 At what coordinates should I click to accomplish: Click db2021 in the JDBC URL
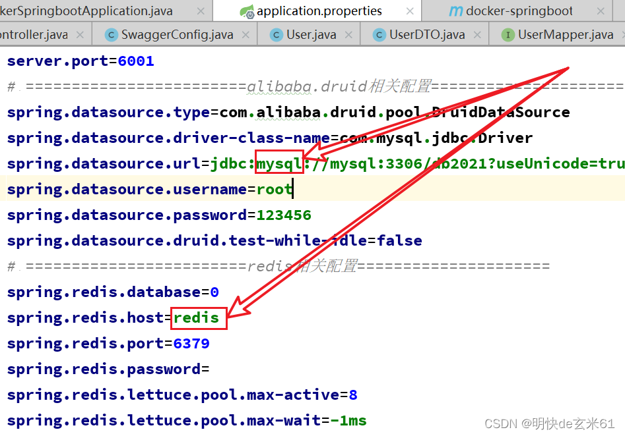click(459, 164)
